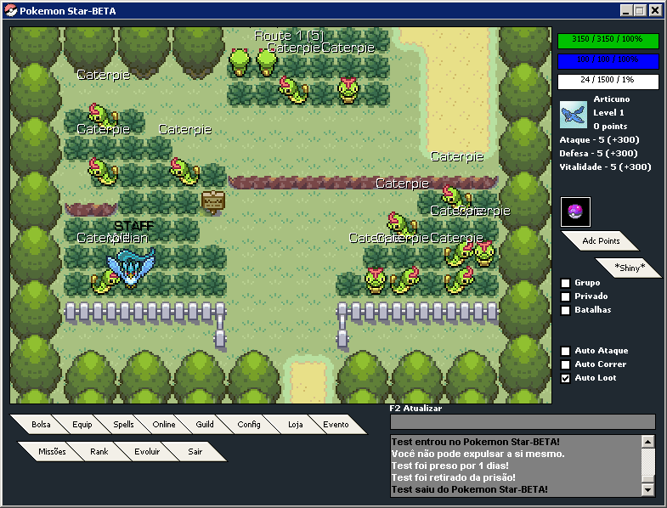Click the Level 1 text
Viewport: 667px width, 508px height.
click(608, 113)
